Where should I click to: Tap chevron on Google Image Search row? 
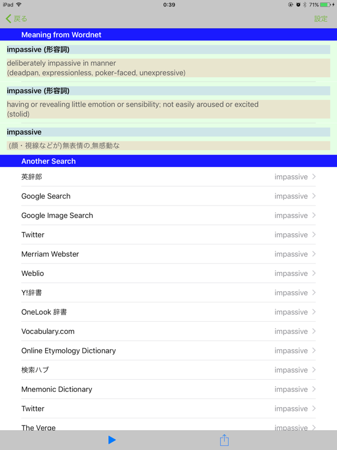pyautogui.click(x=314, y=215)
